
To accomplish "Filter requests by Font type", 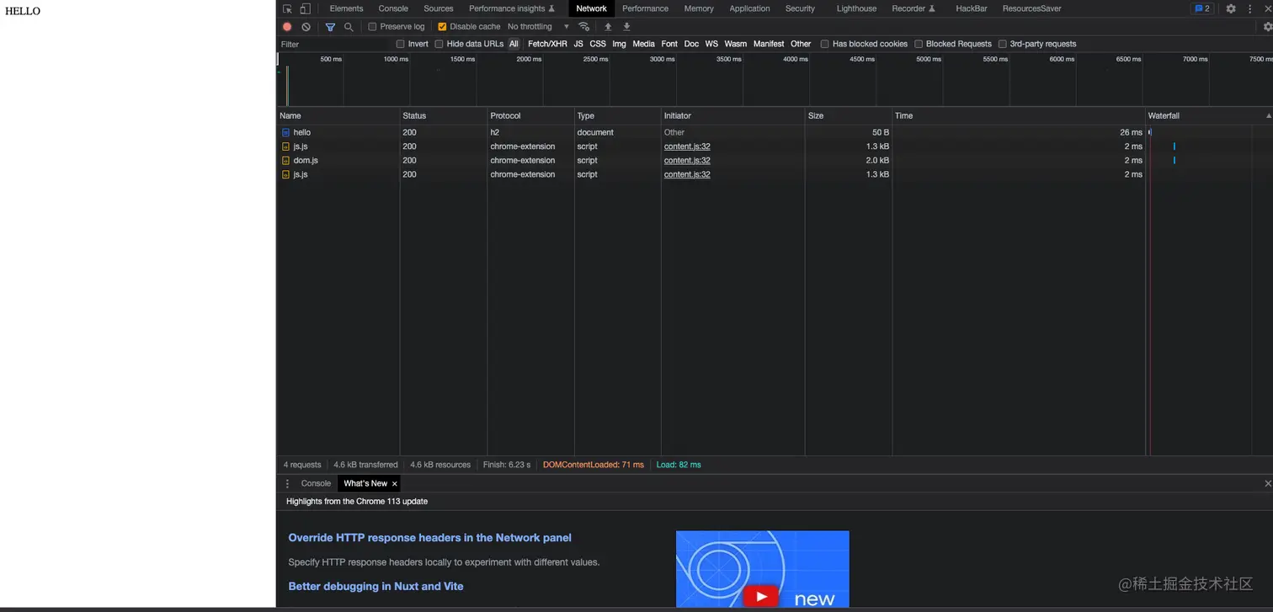I will pos(669,44).
